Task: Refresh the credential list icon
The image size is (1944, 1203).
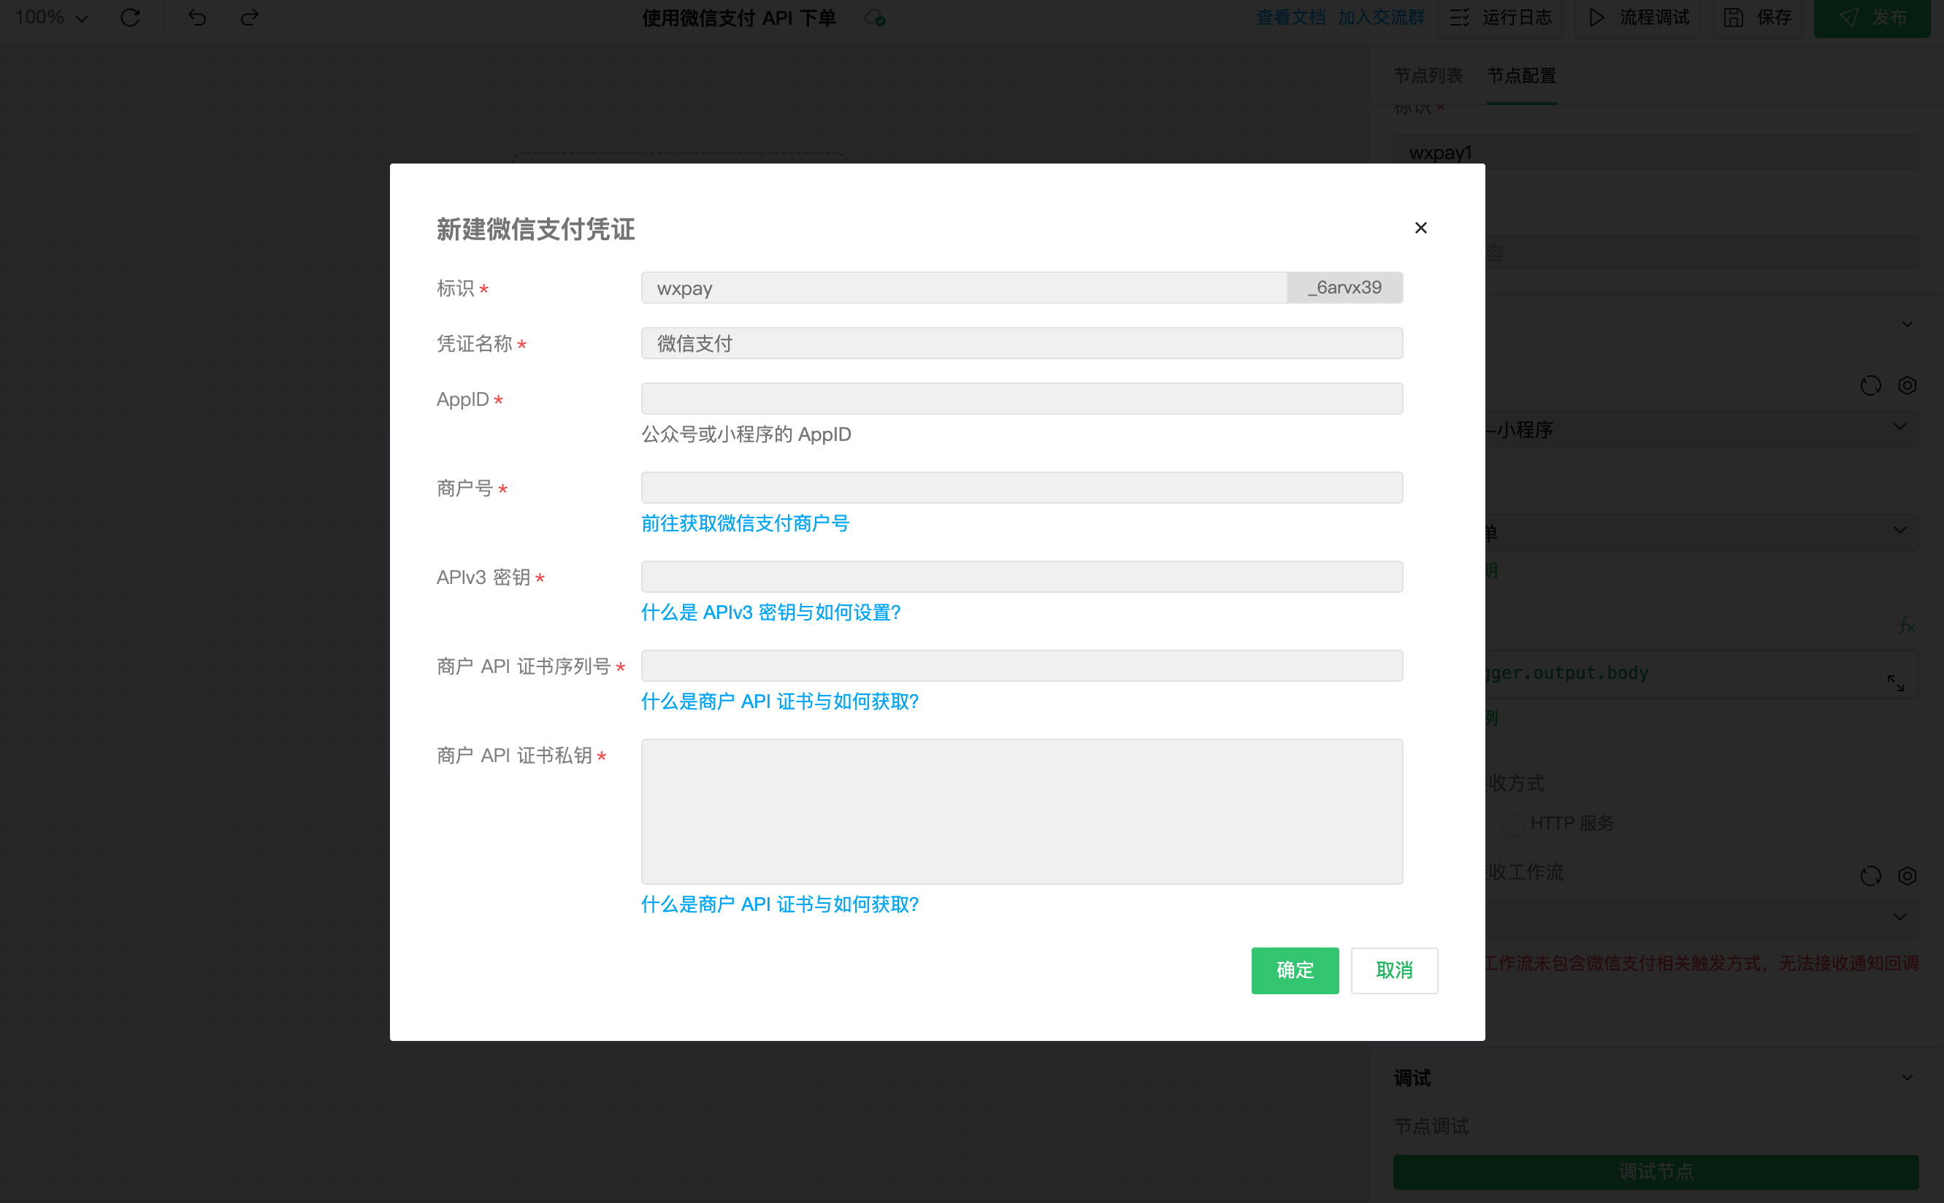Action: click(x=1871, y=386)
